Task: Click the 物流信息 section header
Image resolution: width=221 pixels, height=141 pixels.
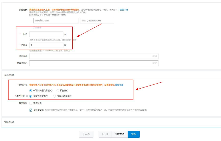Action: coord(9,122)
